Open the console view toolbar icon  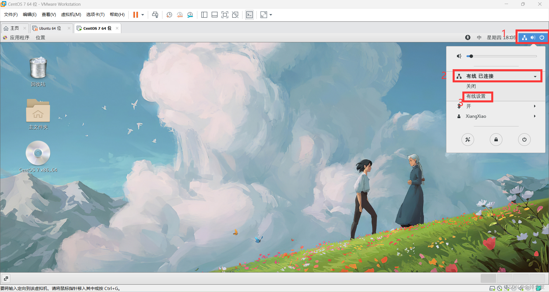click(249, 15)
